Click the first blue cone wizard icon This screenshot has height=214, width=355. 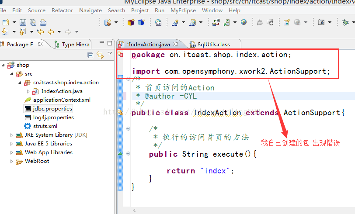175,22
